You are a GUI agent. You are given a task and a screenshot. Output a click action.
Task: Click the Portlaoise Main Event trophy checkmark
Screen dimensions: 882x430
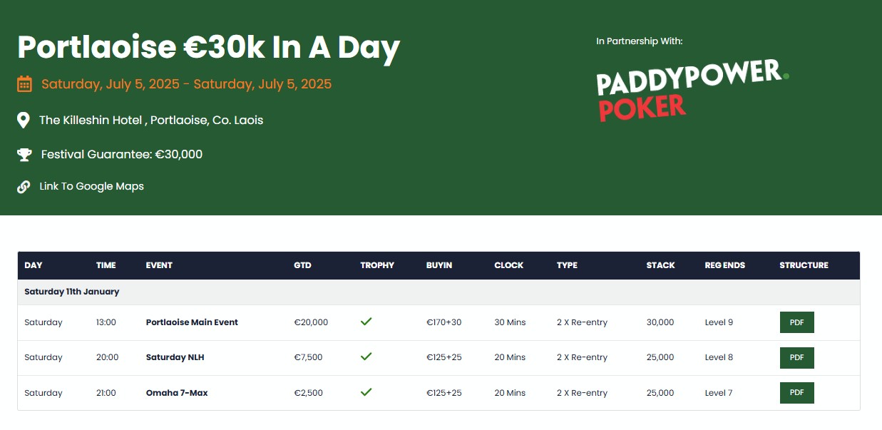click(x=366, y=322)
